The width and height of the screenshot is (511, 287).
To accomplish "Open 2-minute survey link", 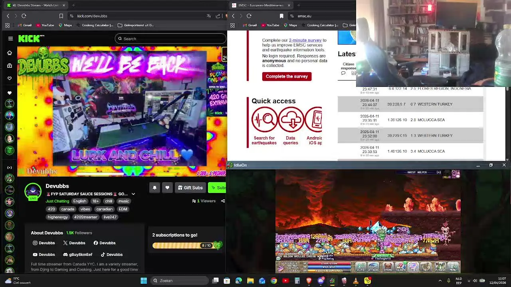I will point(305,40).
